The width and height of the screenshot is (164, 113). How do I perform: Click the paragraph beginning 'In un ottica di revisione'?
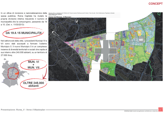click(24, 19)
